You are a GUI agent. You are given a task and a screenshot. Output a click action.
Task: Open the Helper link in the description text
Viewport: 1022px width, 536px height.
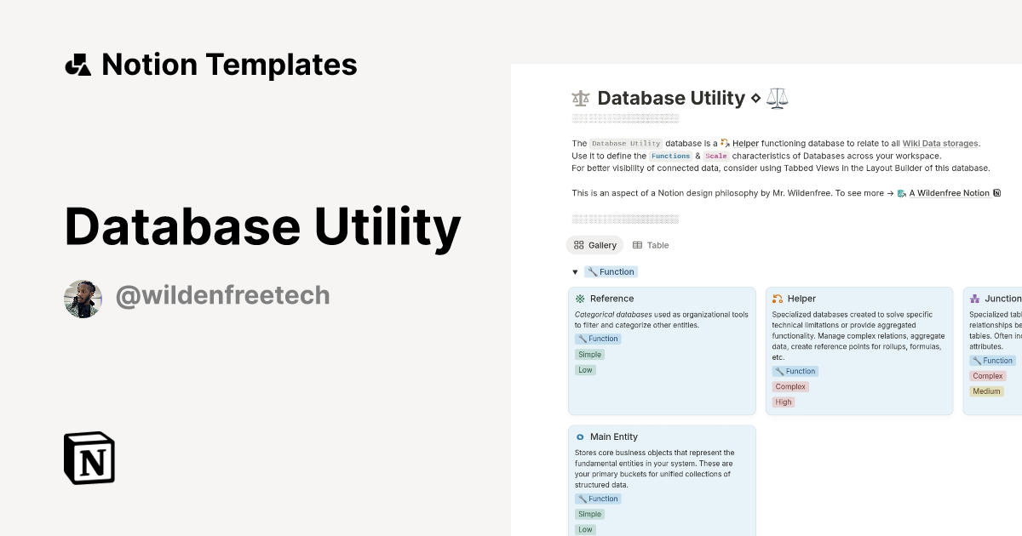[x=746, y=143]
